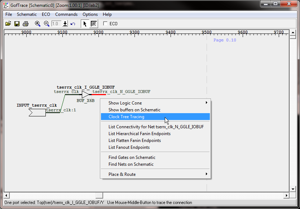The height and width of the screenshot is (209, 300).
Task: Click the Save floppy disk icon
Action: 17,24
